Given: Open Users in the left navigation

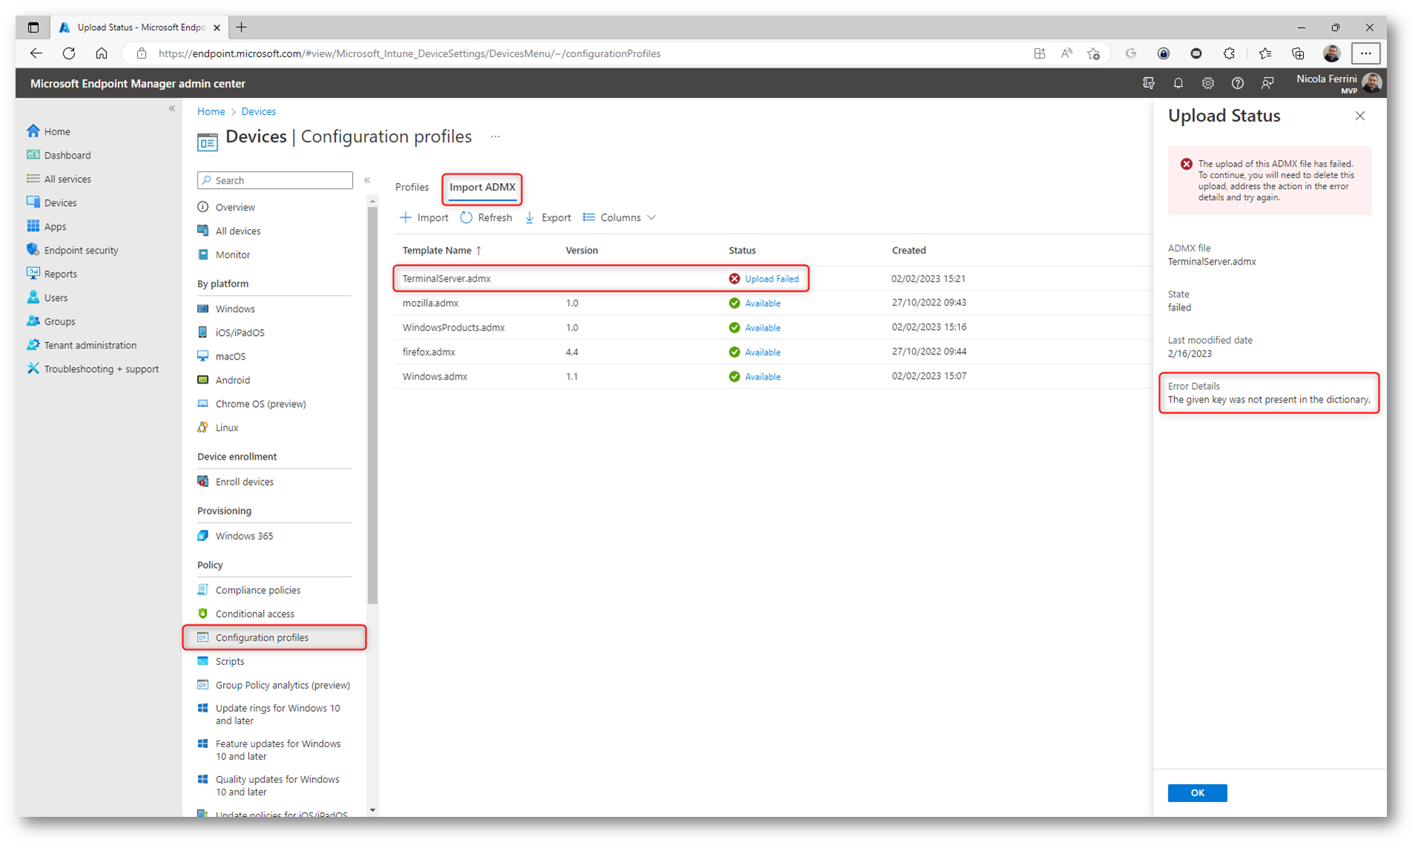Looking at the screenshot, I should (x=56, y=297).
